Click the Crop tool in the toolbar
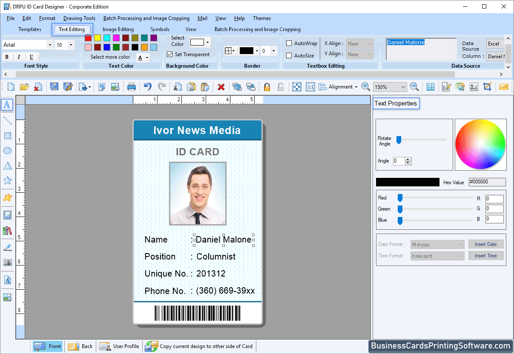This screenshot has width=514, height=354. click(488, 87)
